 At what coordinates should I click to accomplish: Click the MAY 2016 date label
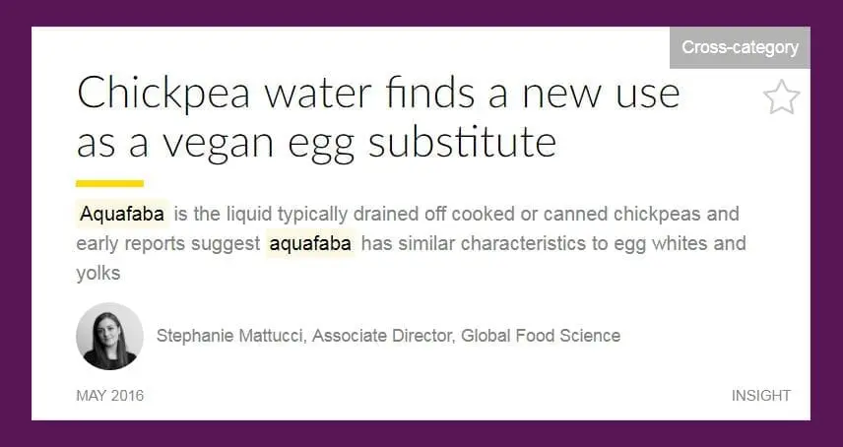click(x=109, y=396)
